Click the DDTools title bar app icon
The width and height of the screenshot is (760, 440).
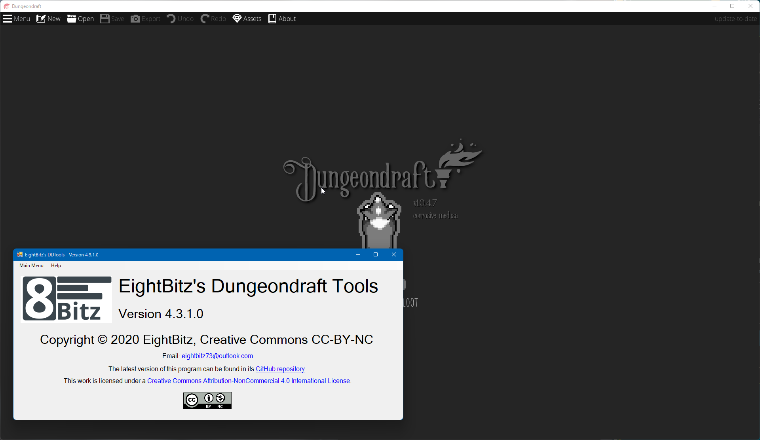[x=20, y=255]
